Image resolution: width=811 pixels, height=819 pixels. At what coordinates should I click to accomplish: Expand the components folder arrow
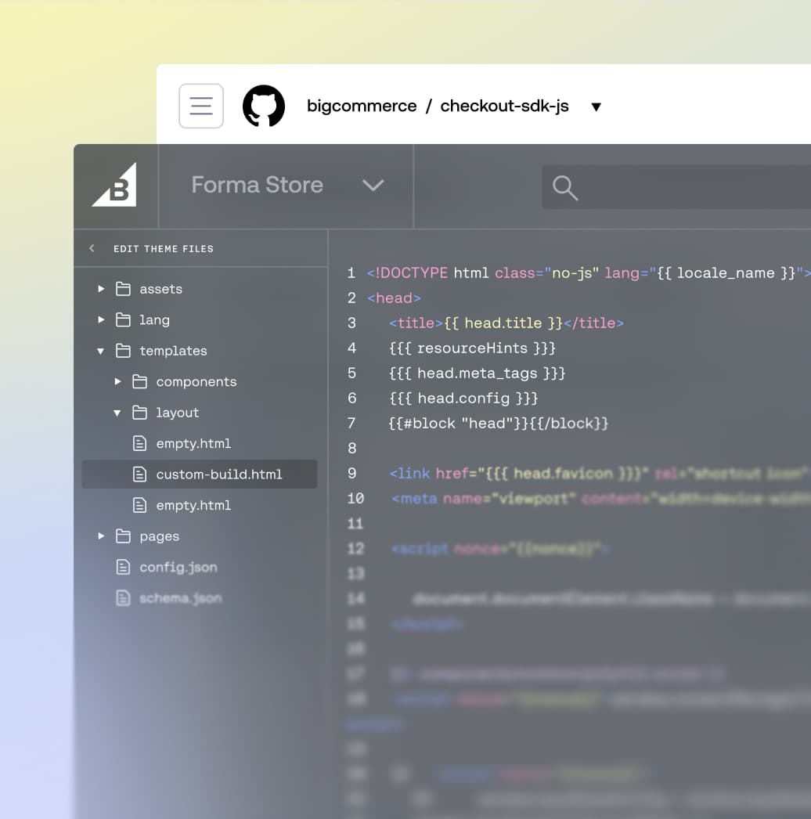117,382
